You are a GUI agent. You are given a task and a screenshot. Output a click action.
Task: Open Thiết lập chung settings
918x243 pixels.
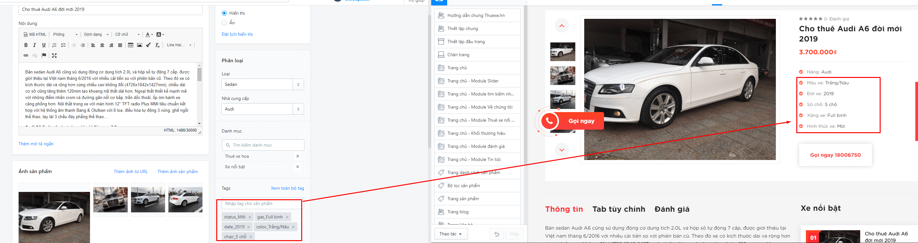[477, 28]
